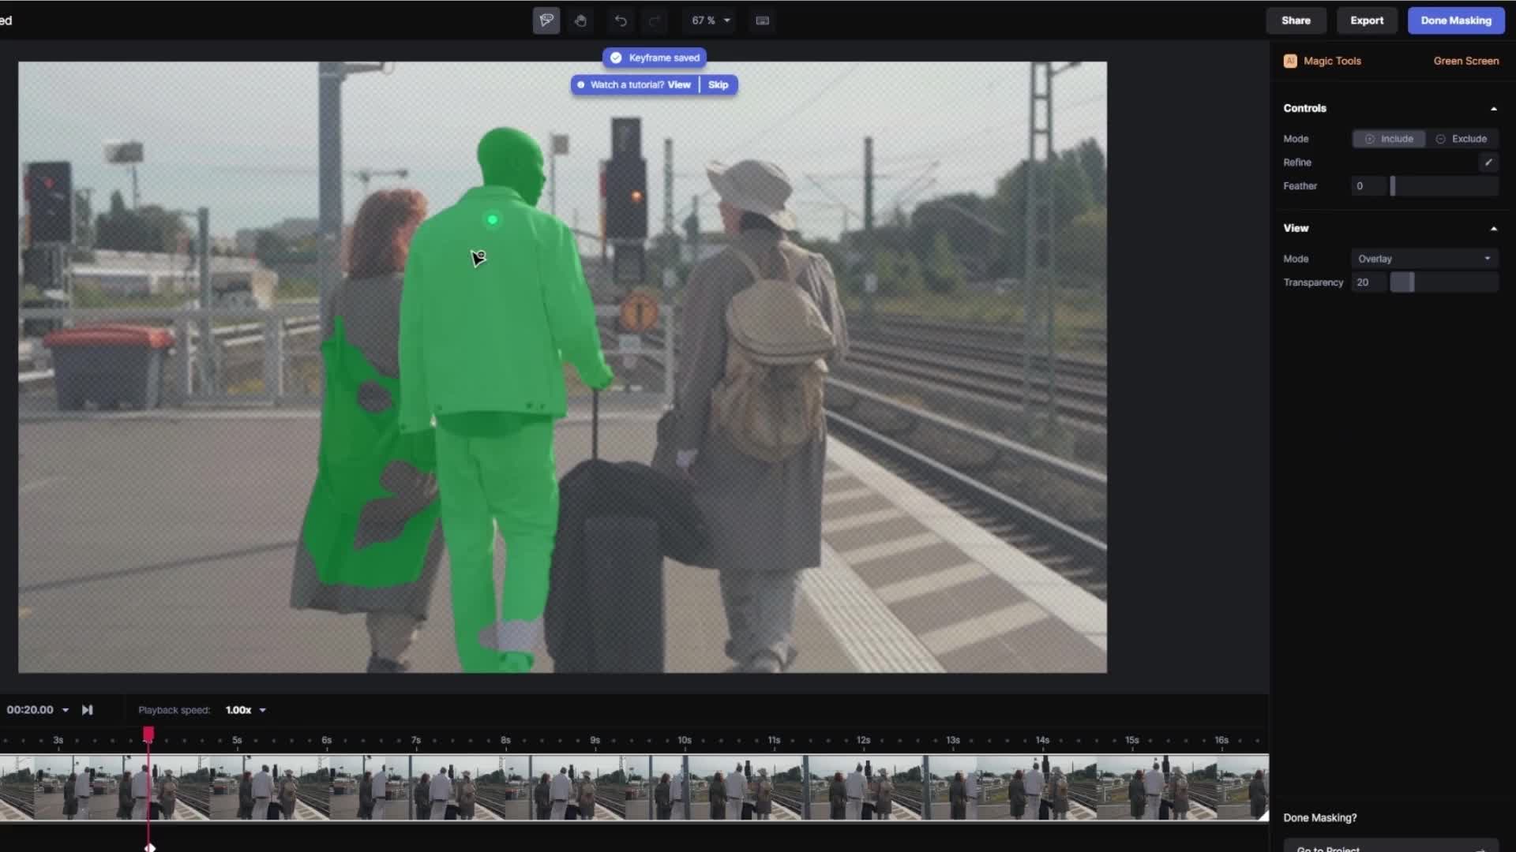Screen dimensions: 1516x852
Task: Click the Magic Tools AI icon
Action: coord(1290,61)
